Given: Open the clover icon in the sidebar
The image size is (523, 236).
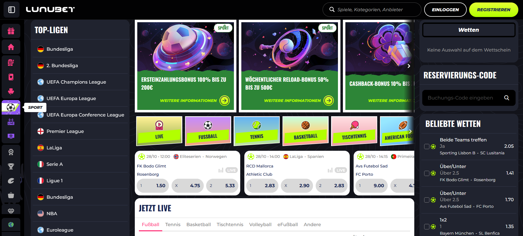Looking at the screenshot, I should pyautogui.click(x=11, y=91).
